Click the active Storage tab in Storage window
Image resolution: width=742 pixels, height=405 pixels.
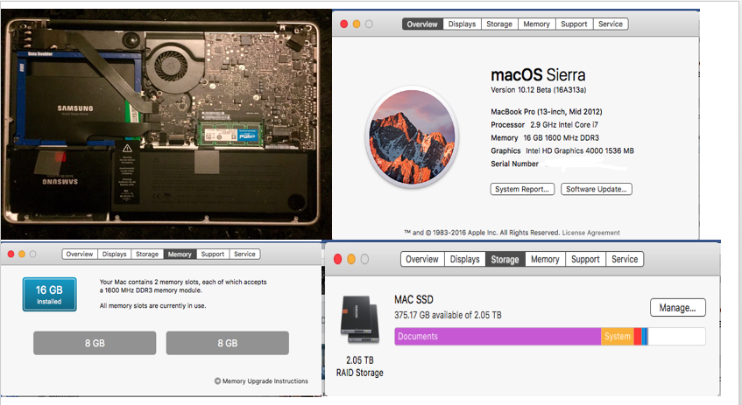[505, 259]
